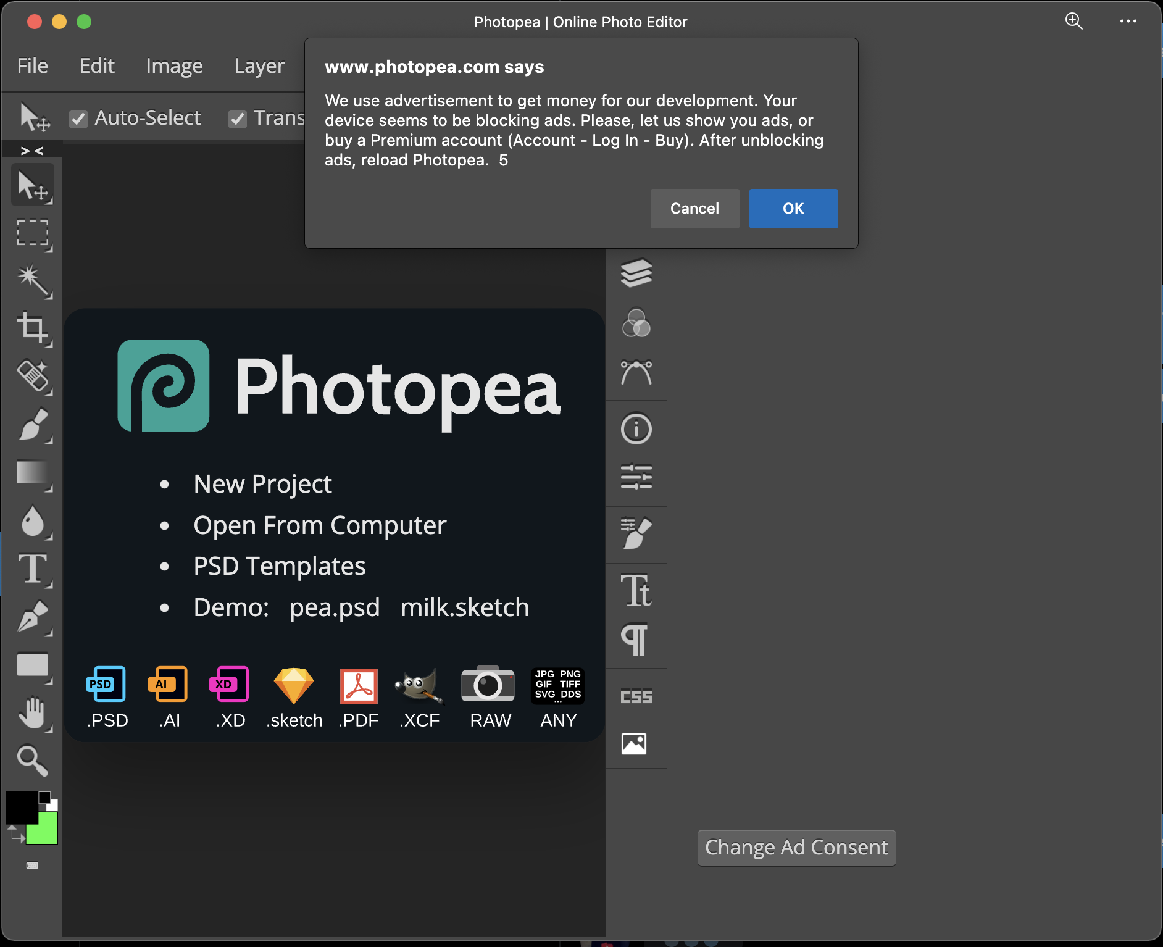Image resolution: width=1163 pixels, height=947 pixels.
Task: Open the File menu
Action: point(33,65)
